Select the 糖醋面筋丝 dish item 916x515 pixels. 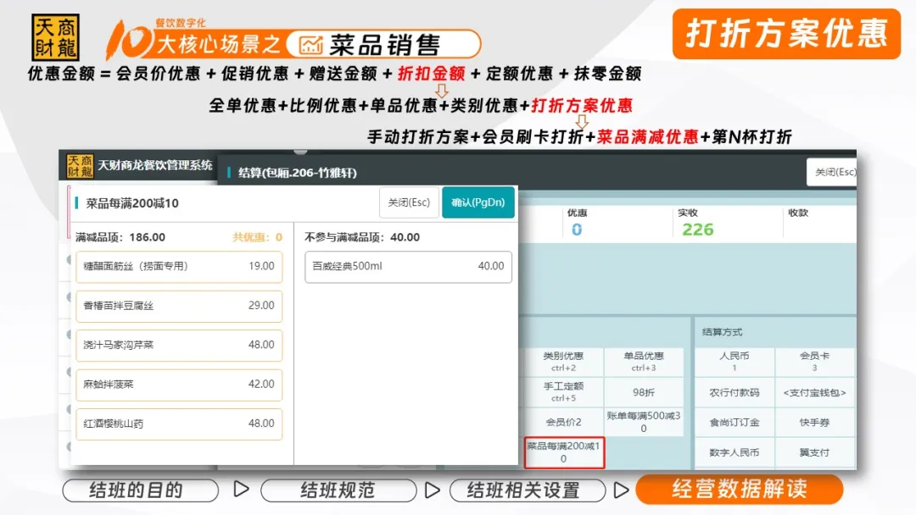pos(179,266)
